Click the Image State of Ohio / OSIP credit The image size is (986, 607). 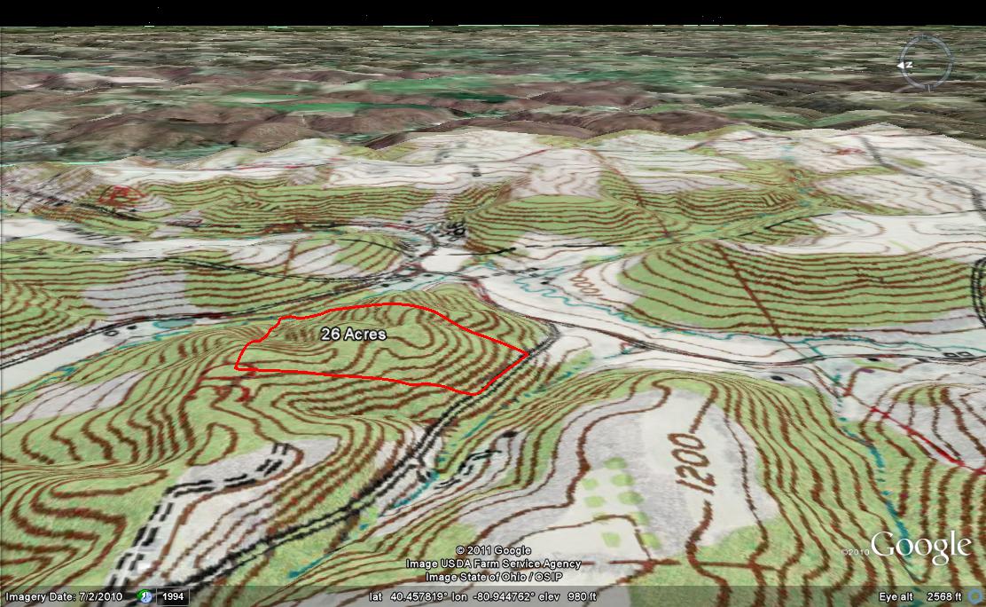coord(493,575)
